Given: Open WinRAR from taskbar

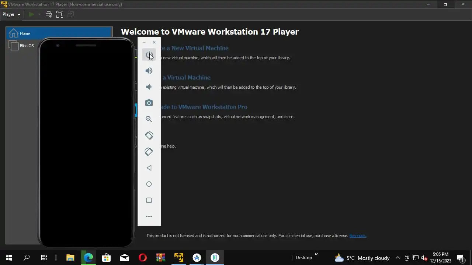Looking at the screenshot, I should (161, 258).
